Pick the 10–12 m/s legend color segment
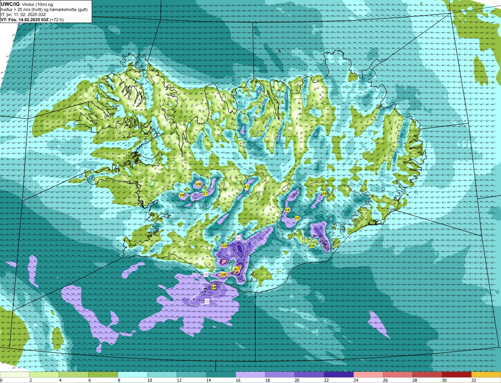Viewport: 501px width, 383px height. [x=162, y=375]
